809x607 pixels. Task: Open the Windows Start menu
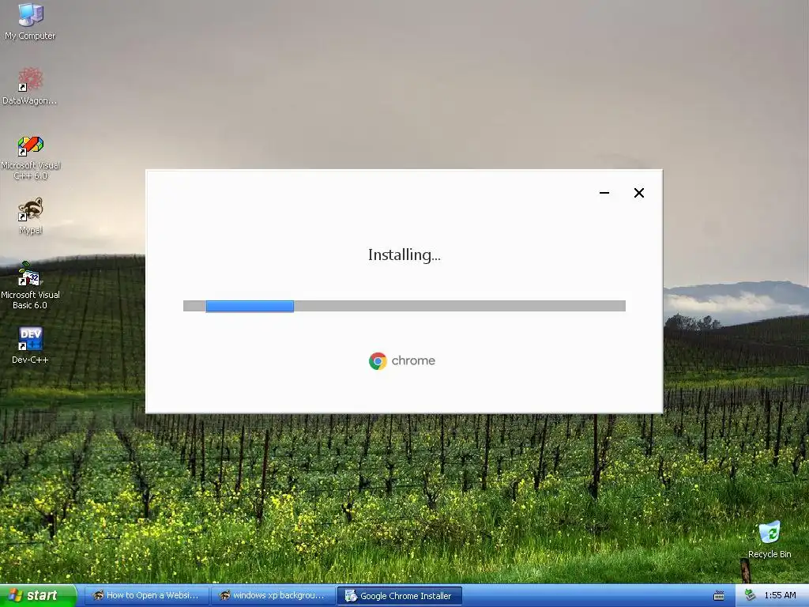point(38,596)
